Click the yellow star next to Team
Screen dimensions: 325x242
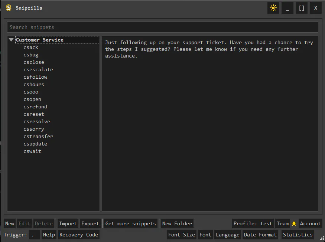pos(294,223)
